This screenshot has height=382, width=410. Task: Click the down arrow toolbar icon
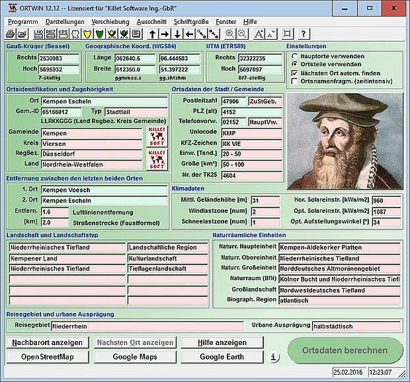pyautogui.click(x=177, y=34)
